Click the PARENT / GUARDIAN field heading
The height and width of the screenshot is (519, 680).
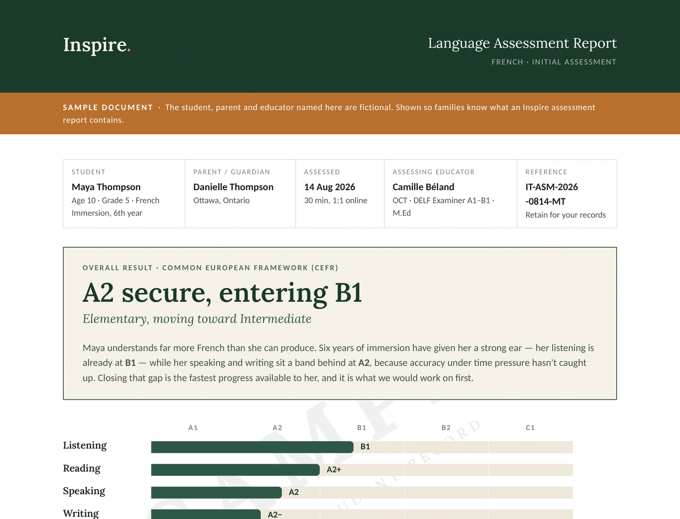click(232, 172)
